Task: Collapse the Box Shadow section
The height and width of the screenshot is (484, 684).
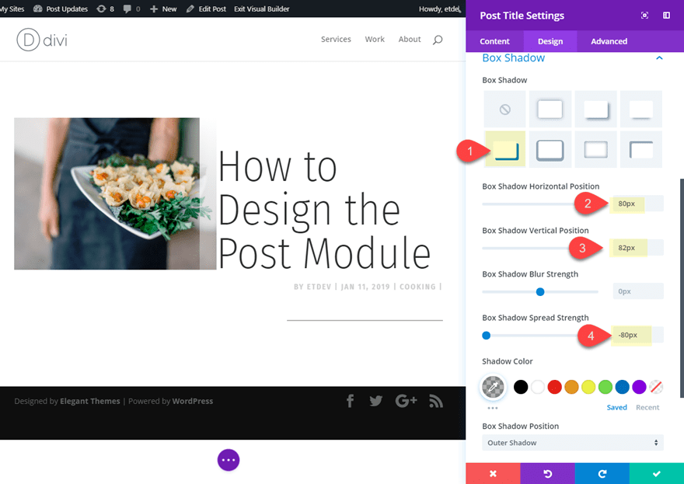Action: (659, 57)
